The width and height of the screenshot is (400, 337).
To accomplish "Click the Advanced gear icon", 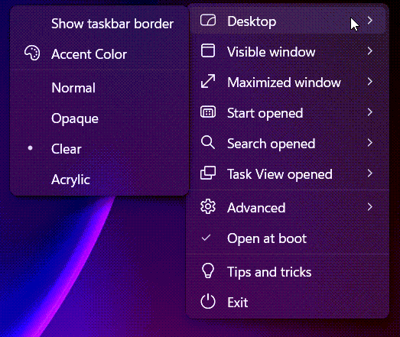I will point(208,206).
